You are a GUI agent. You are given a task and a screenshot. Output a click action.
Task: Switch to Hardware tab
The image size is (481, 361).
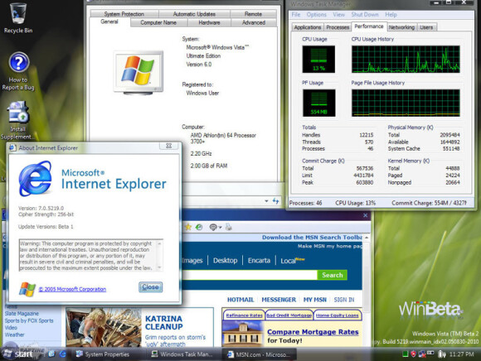[x=209, y=22]
